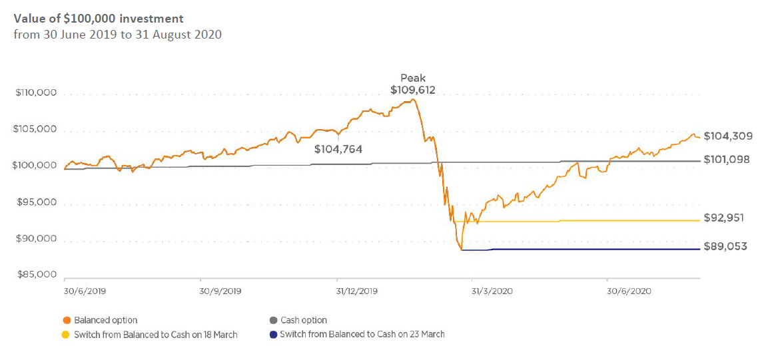The width and height of the screenshot is (778, 352).
Task: Toggle the "Balanced option" legend label
Action: 107,321
